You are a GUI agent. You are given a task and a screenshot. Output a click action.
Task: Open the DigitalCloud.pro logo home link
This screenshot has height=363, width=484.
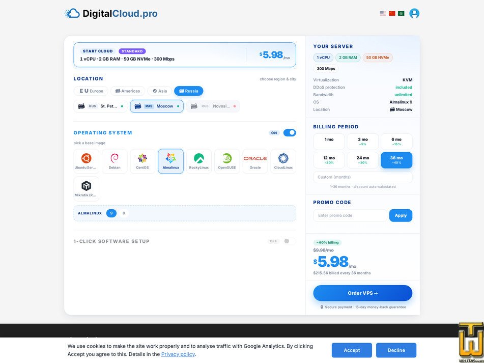pos(111,14)
